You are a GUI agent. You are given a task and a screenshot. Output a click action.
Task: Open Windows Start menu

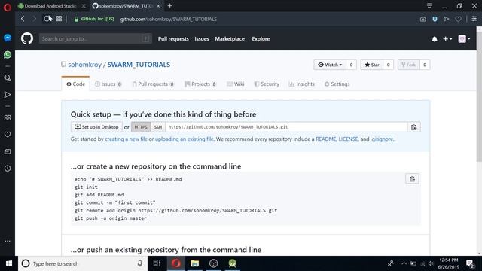point(9,263)
